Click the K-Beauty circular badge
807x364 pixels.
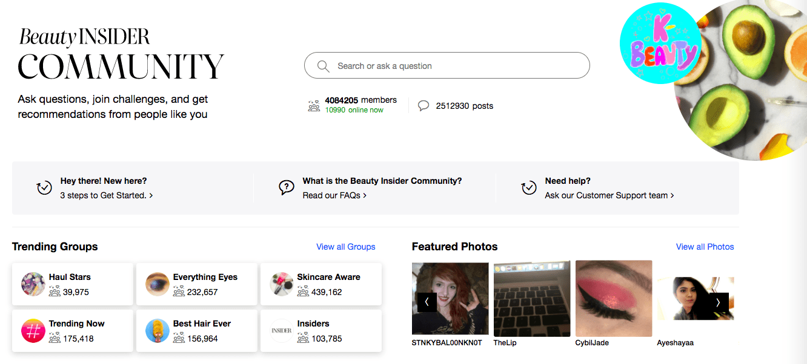click(660, 44)
